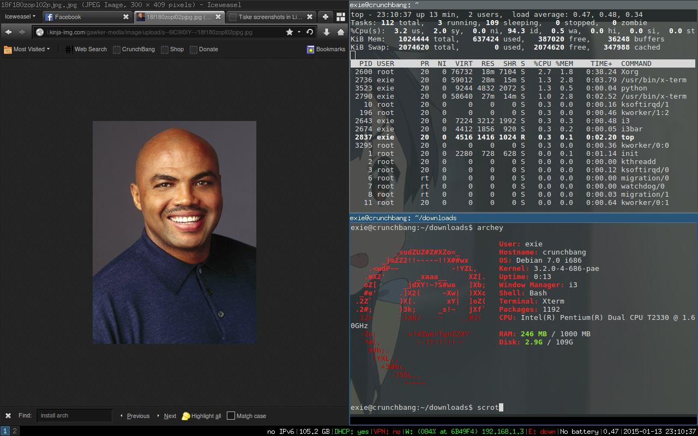Close the find bar with X icon
Image resolution: width=698 pixels, height=436 pixels.
tap(8, 416)
